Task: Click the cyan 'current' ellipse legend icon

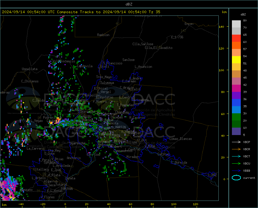Action: (236, 178)
